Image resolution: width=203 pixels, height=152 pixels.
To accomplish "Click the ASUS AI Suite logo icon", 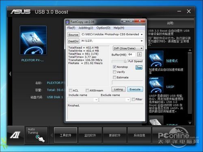I will coord(15,135).
